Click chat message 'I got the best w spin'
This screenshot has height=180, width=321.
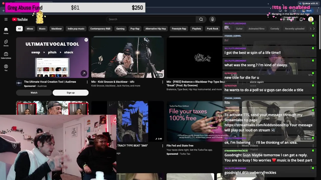tap(253, 53)
